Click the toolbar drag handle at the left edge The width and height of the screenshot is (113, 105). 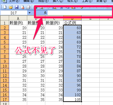2,7
